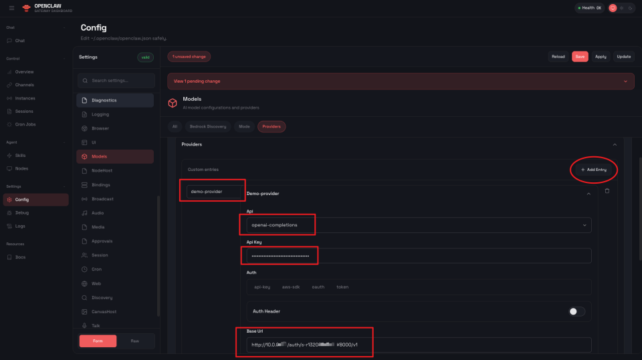Open the Api openai-completions dropdown
Viewport: 642px width, 360px height.
(419, 225)
